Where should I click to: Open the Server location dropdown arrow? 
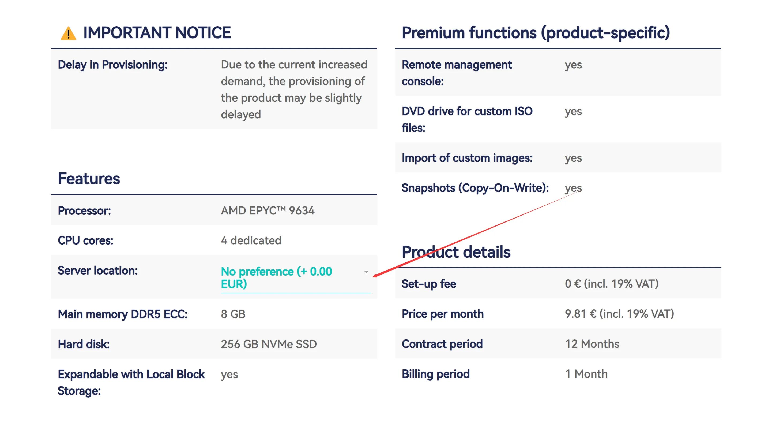(366, 272)
